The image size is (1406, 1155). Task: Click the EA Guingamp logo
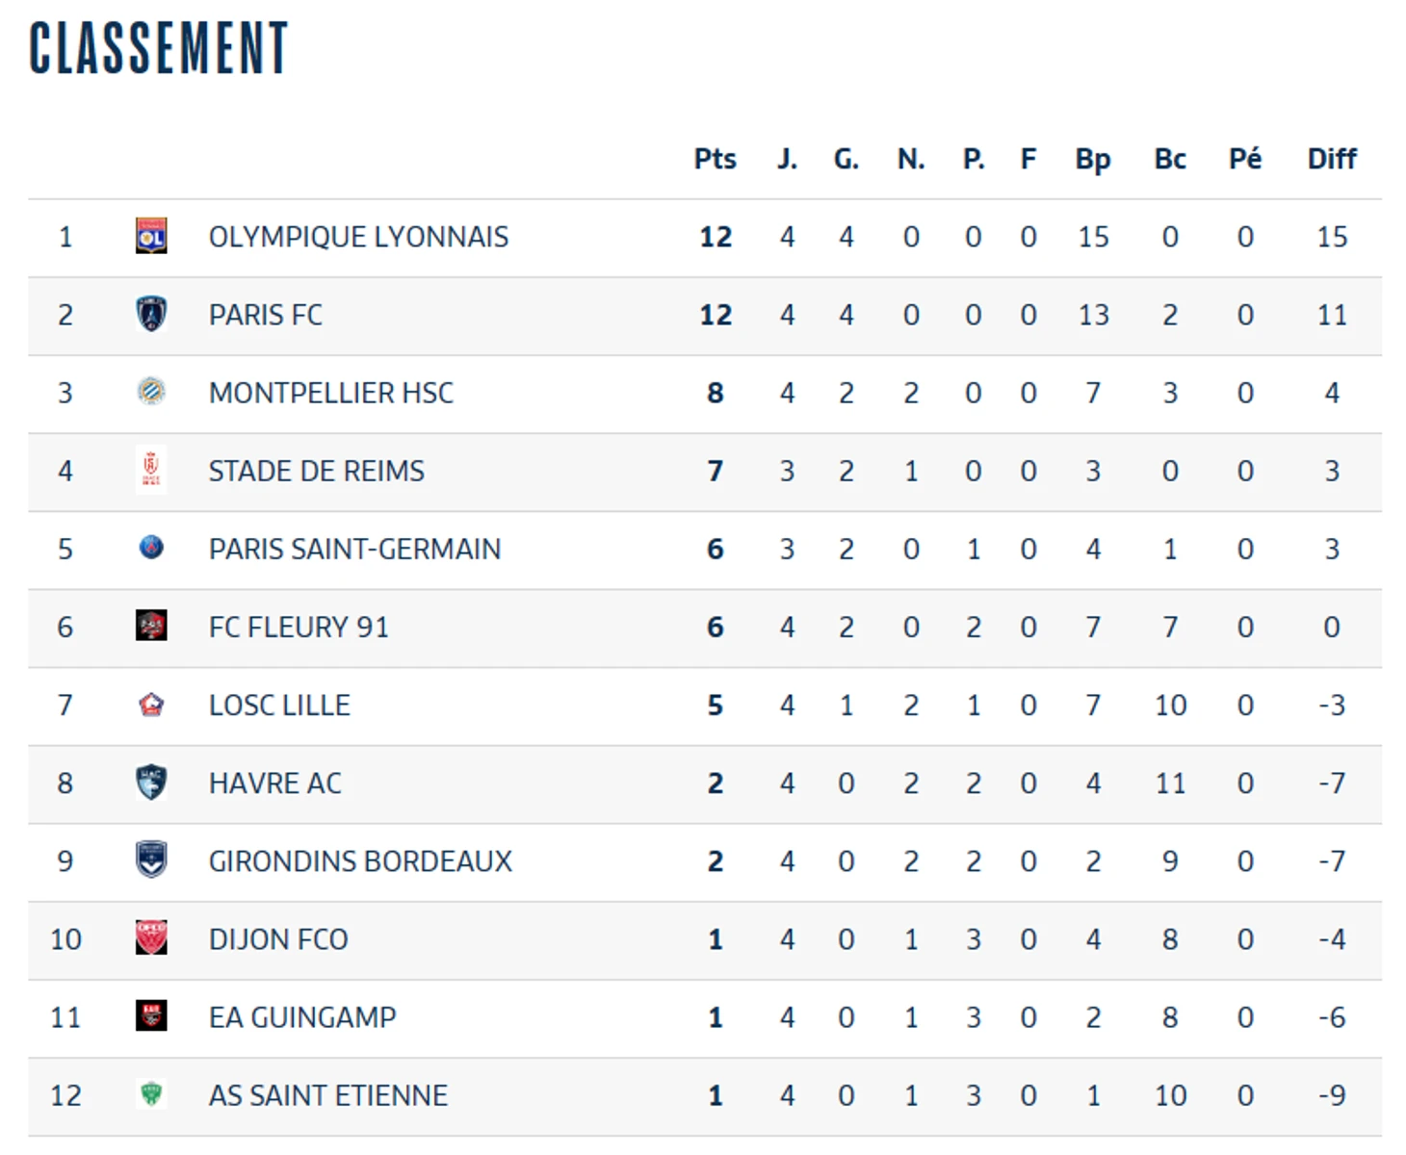coord(151,1016)
